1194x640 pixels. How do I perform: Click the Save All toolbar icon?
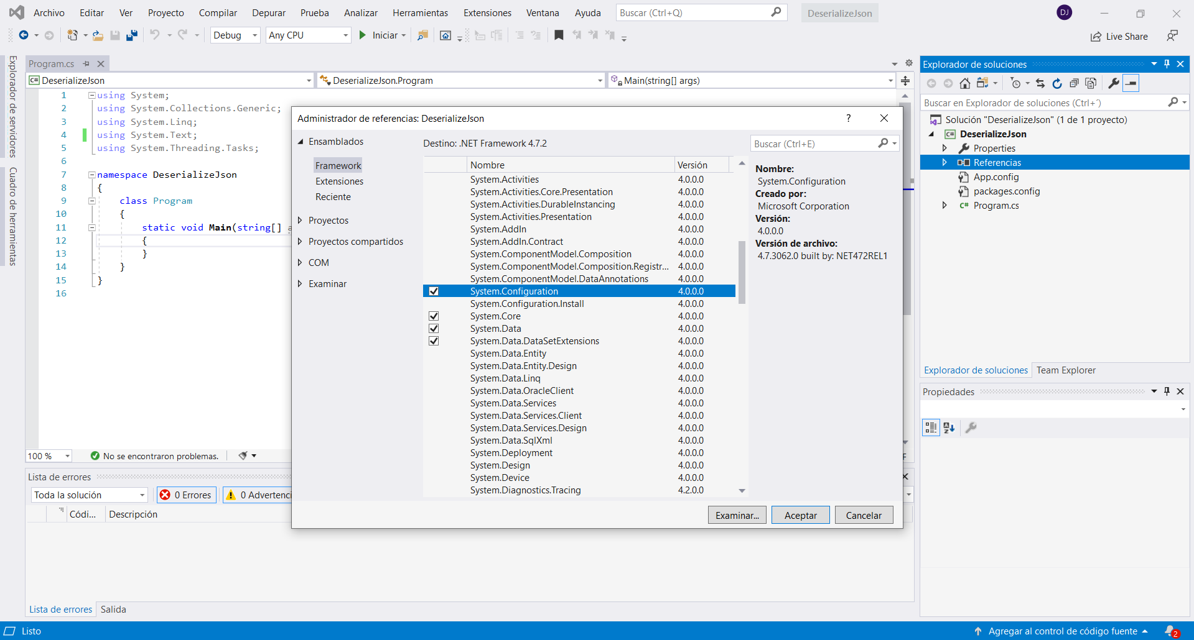click(x=131, y=35)
